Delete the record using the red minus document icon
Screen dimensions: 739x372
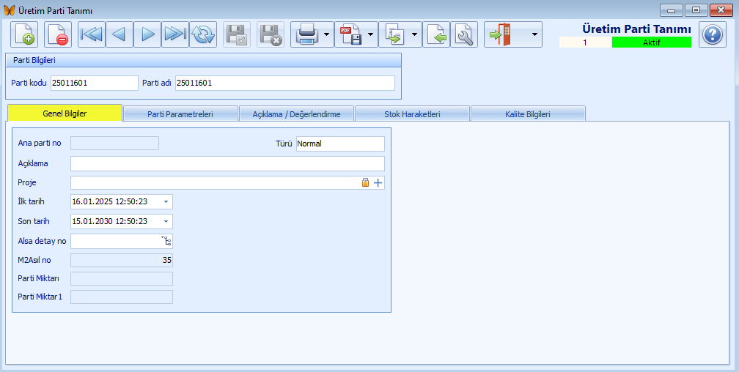[58, 34]
